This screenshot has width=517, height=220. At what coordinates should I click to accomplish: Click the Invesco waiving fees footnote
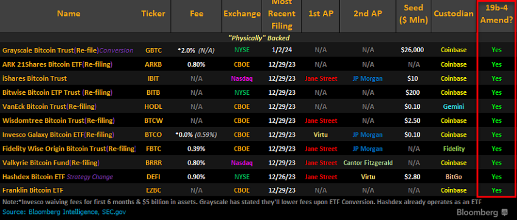pos(242,202)
